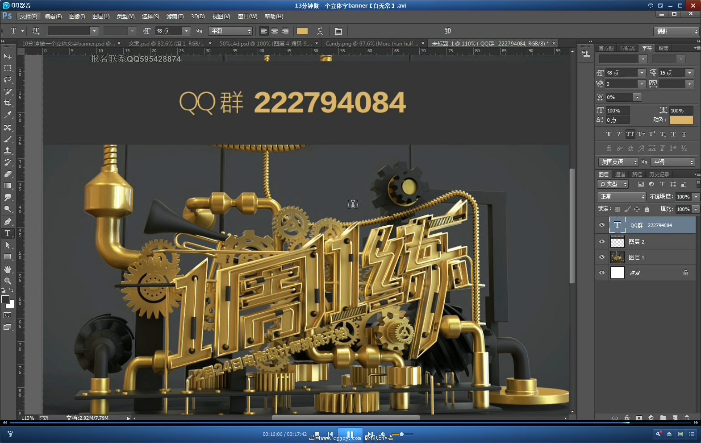Select the Brush tool
701x443 pixels.
pos(8,139)
